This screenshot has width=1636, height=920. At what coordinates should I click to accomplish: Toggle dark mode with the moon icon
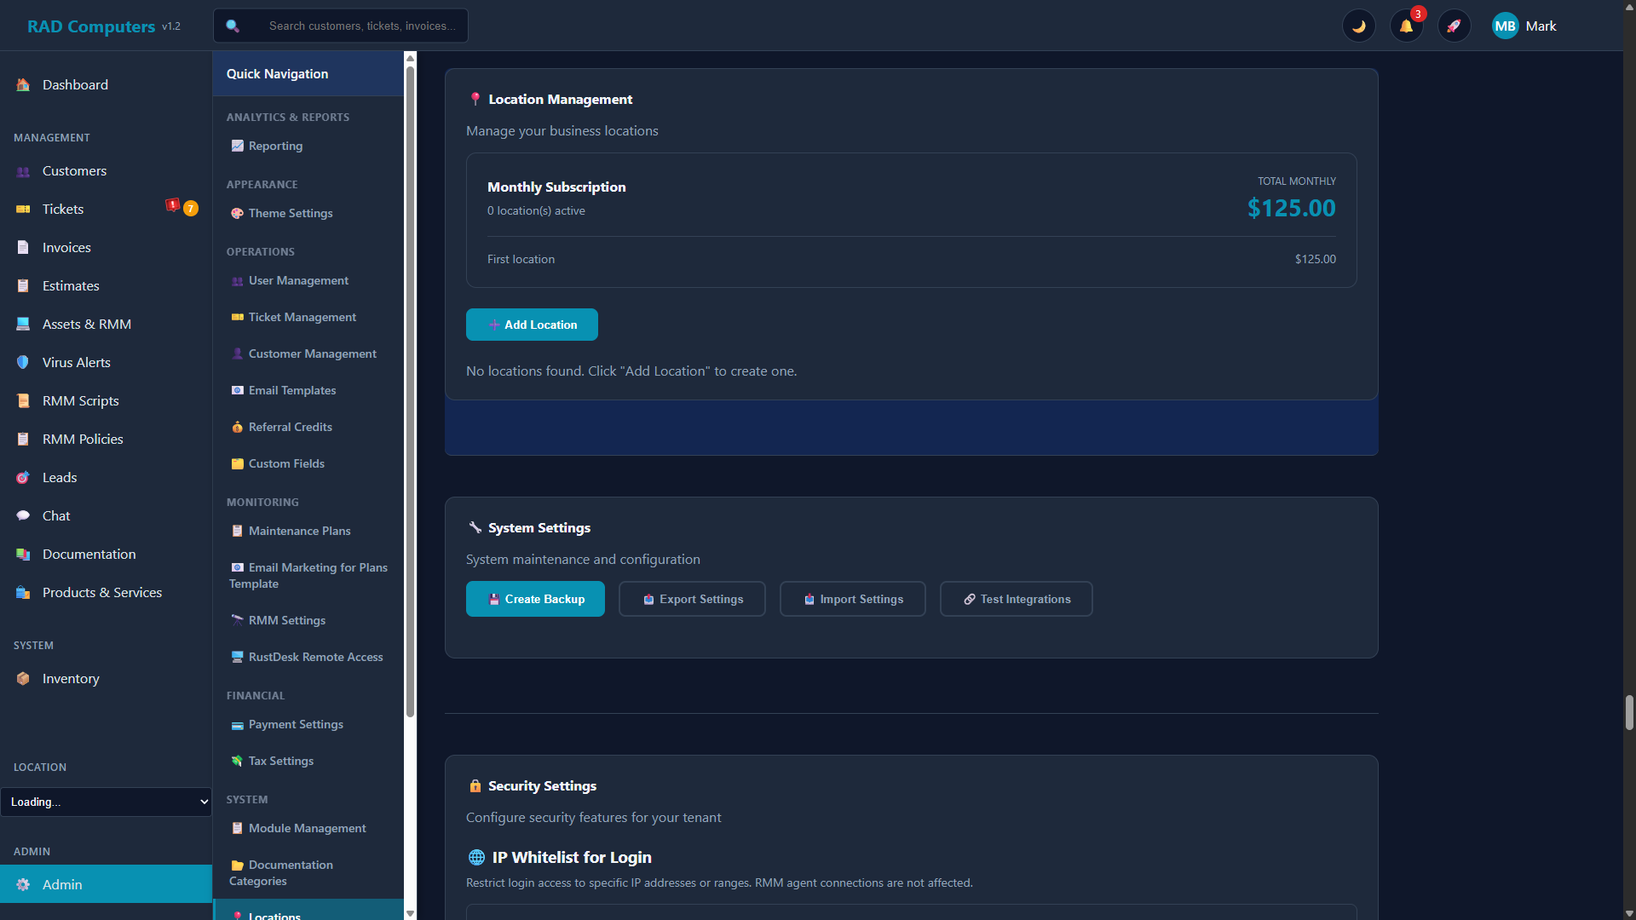[x=1359, y=26]
